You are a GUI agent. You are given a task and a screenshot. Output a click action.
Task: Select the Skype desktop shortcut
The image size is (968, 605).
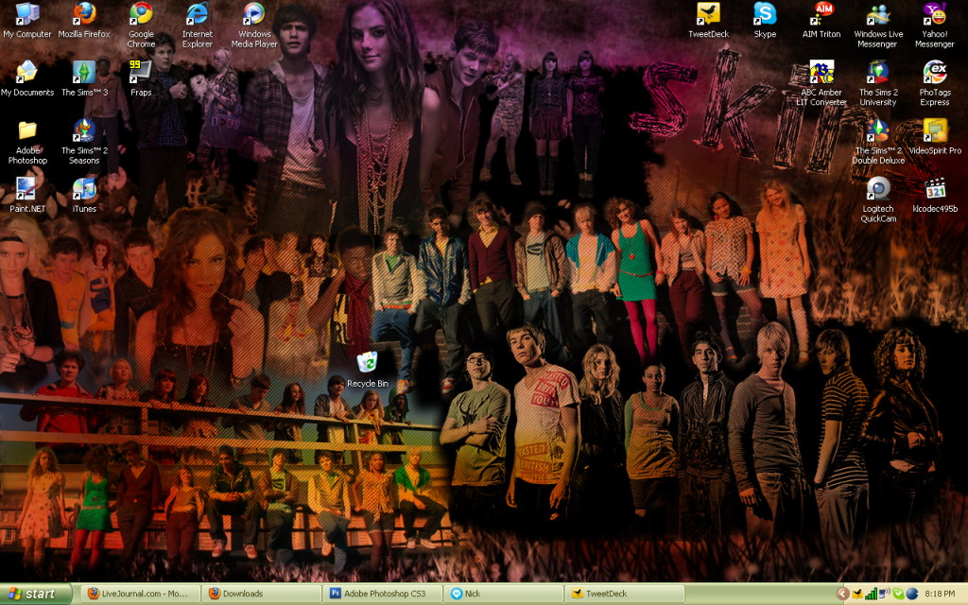[x=765, y=21]
